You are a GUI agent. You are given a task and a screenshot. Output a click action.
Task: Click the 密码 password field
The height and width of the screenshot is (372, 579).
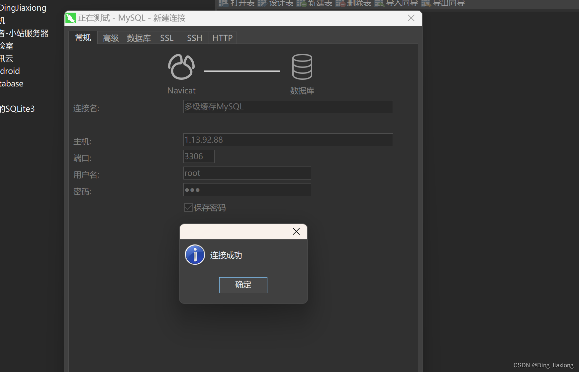point(247,190)
